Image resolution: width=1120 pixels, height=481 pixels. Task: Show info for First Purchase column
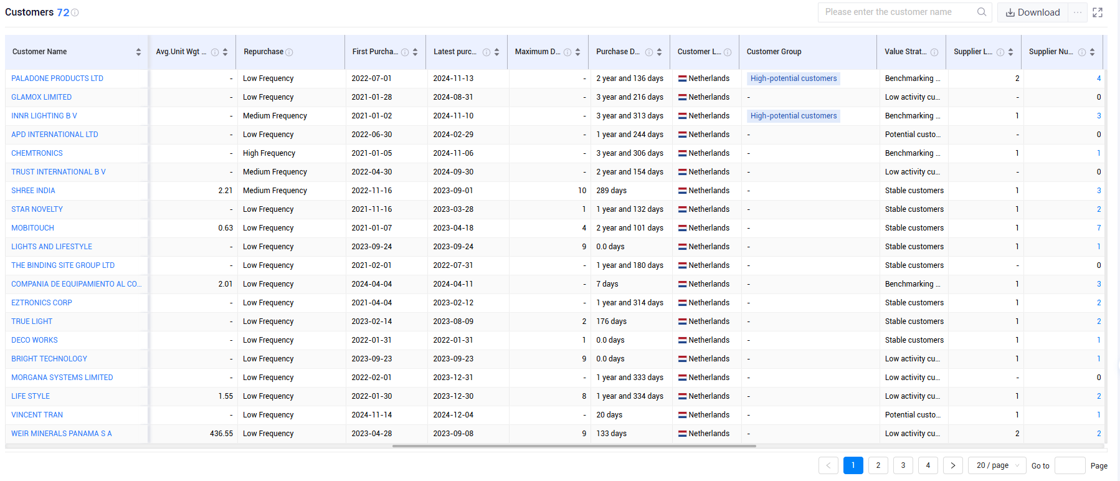[x=405, y=52]
